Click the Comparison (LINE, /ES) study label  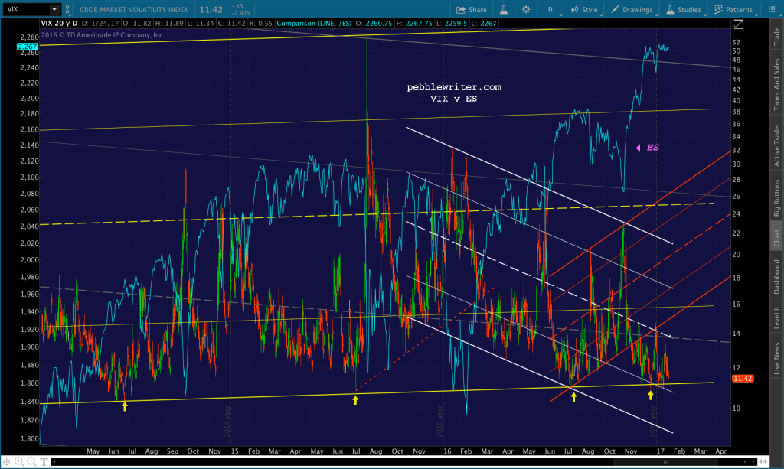(x=314, y=24)
